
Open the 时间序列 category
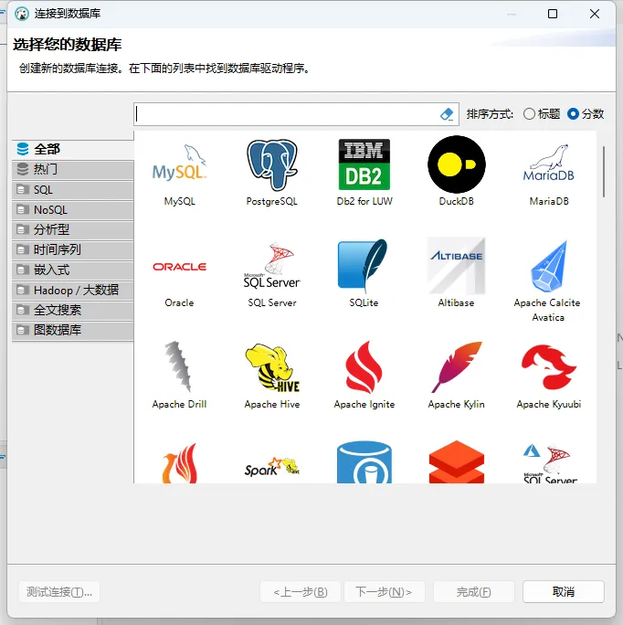(x=72, y=250)
